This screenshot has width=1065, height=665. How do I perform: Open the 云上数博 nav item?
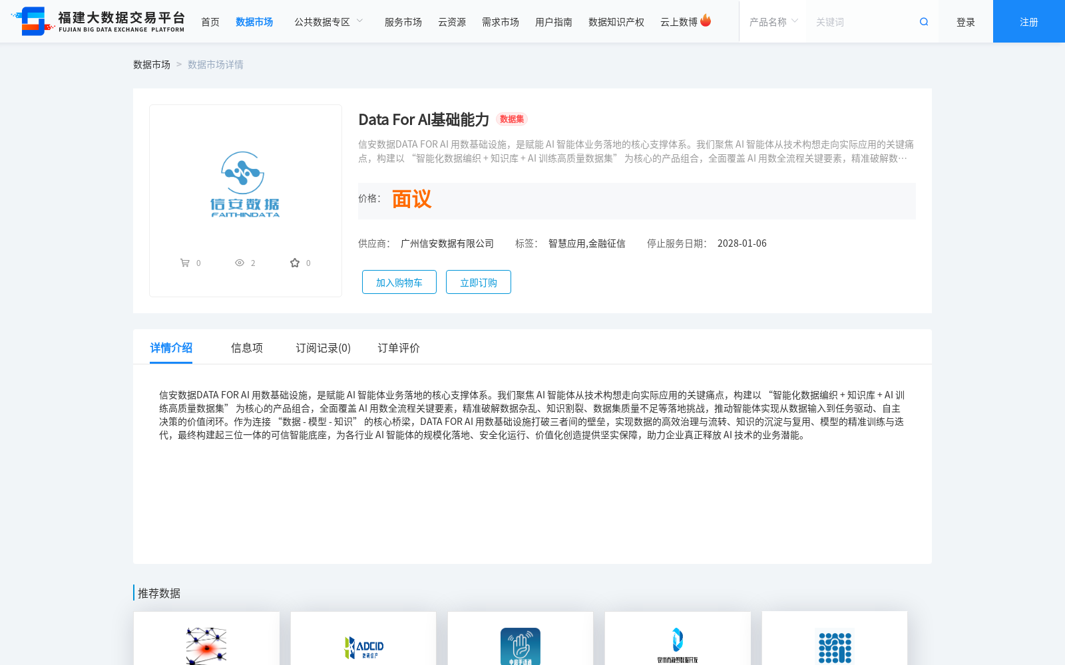(x=679, y=22)
